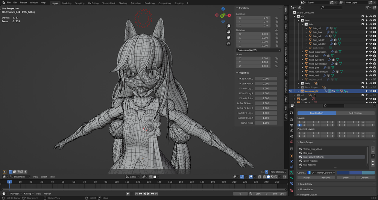Open World properties tab icon
Screen dimensions: 378x200
pos(292,142)
